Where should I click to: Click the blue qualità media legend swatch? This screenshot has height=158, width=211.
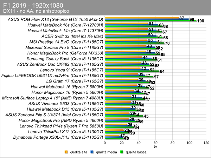[92, 152]
